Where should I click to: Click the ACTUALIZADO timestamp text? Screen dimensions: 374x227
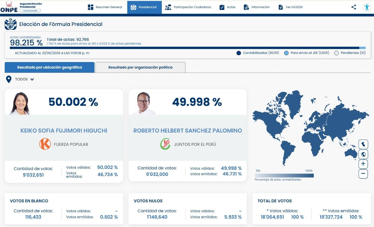coord(52,53)
